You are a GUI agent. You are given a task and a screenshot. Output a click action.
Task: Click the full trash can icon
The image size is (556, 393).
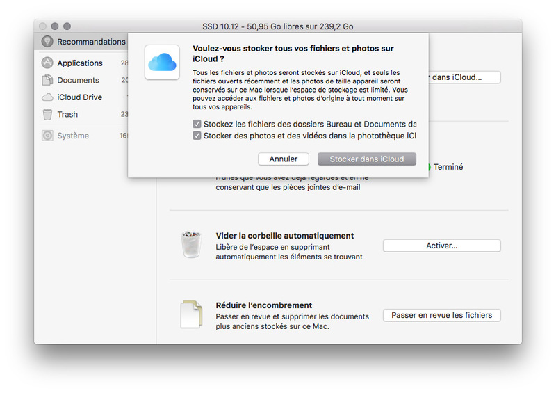[191, 244]
